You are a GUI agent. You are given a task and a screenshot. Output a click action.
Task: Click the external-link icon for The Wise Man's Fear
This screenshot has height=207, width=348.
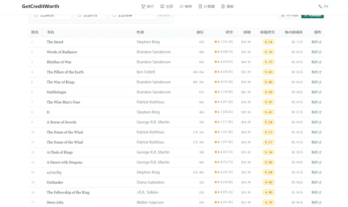pos(320,102)
